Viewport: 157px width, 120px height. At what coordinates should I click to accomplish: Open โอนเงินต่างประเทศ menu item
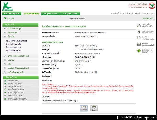point(13,51)
